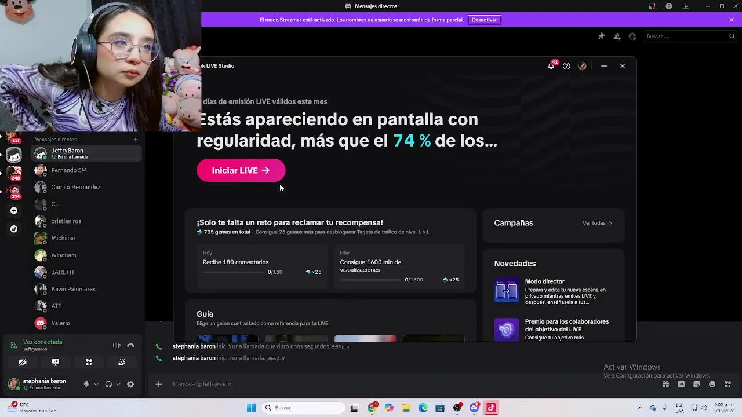Expand microphone input options arrow
Viewport: 742px width, 417px height.
point(96,384)
